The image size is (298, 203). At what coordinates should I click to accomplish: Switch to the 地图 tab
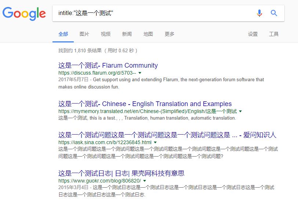click(148, 34)
